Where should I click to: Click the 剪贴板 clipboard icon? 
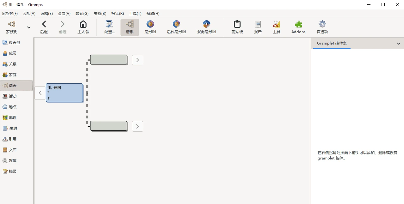tap(237, 27)
